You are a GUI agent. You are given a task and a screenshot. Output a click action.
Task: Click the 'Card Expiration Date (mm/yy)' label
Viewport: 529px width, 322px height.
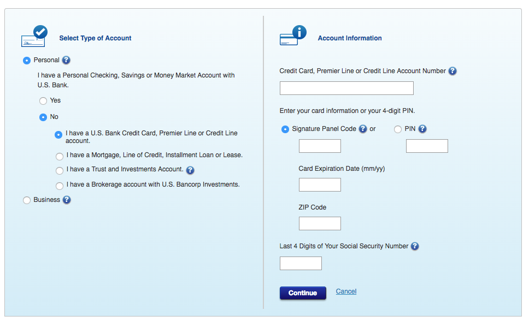pyautogui.click(x=342, y=169)
